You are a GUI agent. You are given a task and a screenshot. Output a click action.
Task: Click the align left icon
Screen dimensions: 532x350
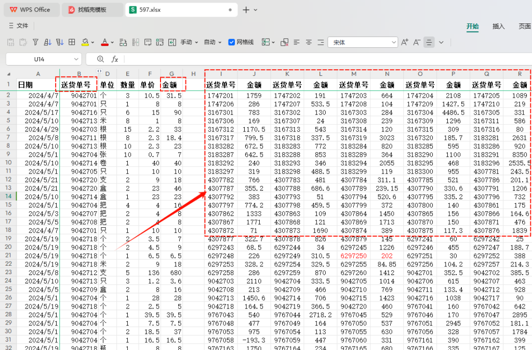click(x=297, y=42)
